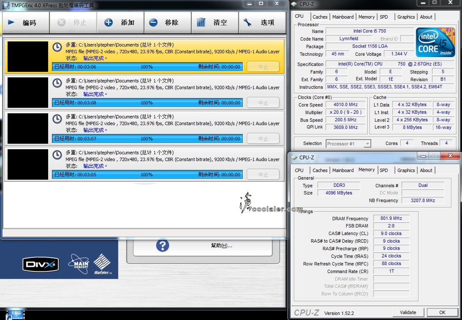The image size is (462, 320).
Task: Open Graphics tab in lower CPU-Z window
Action: [406, 170]
